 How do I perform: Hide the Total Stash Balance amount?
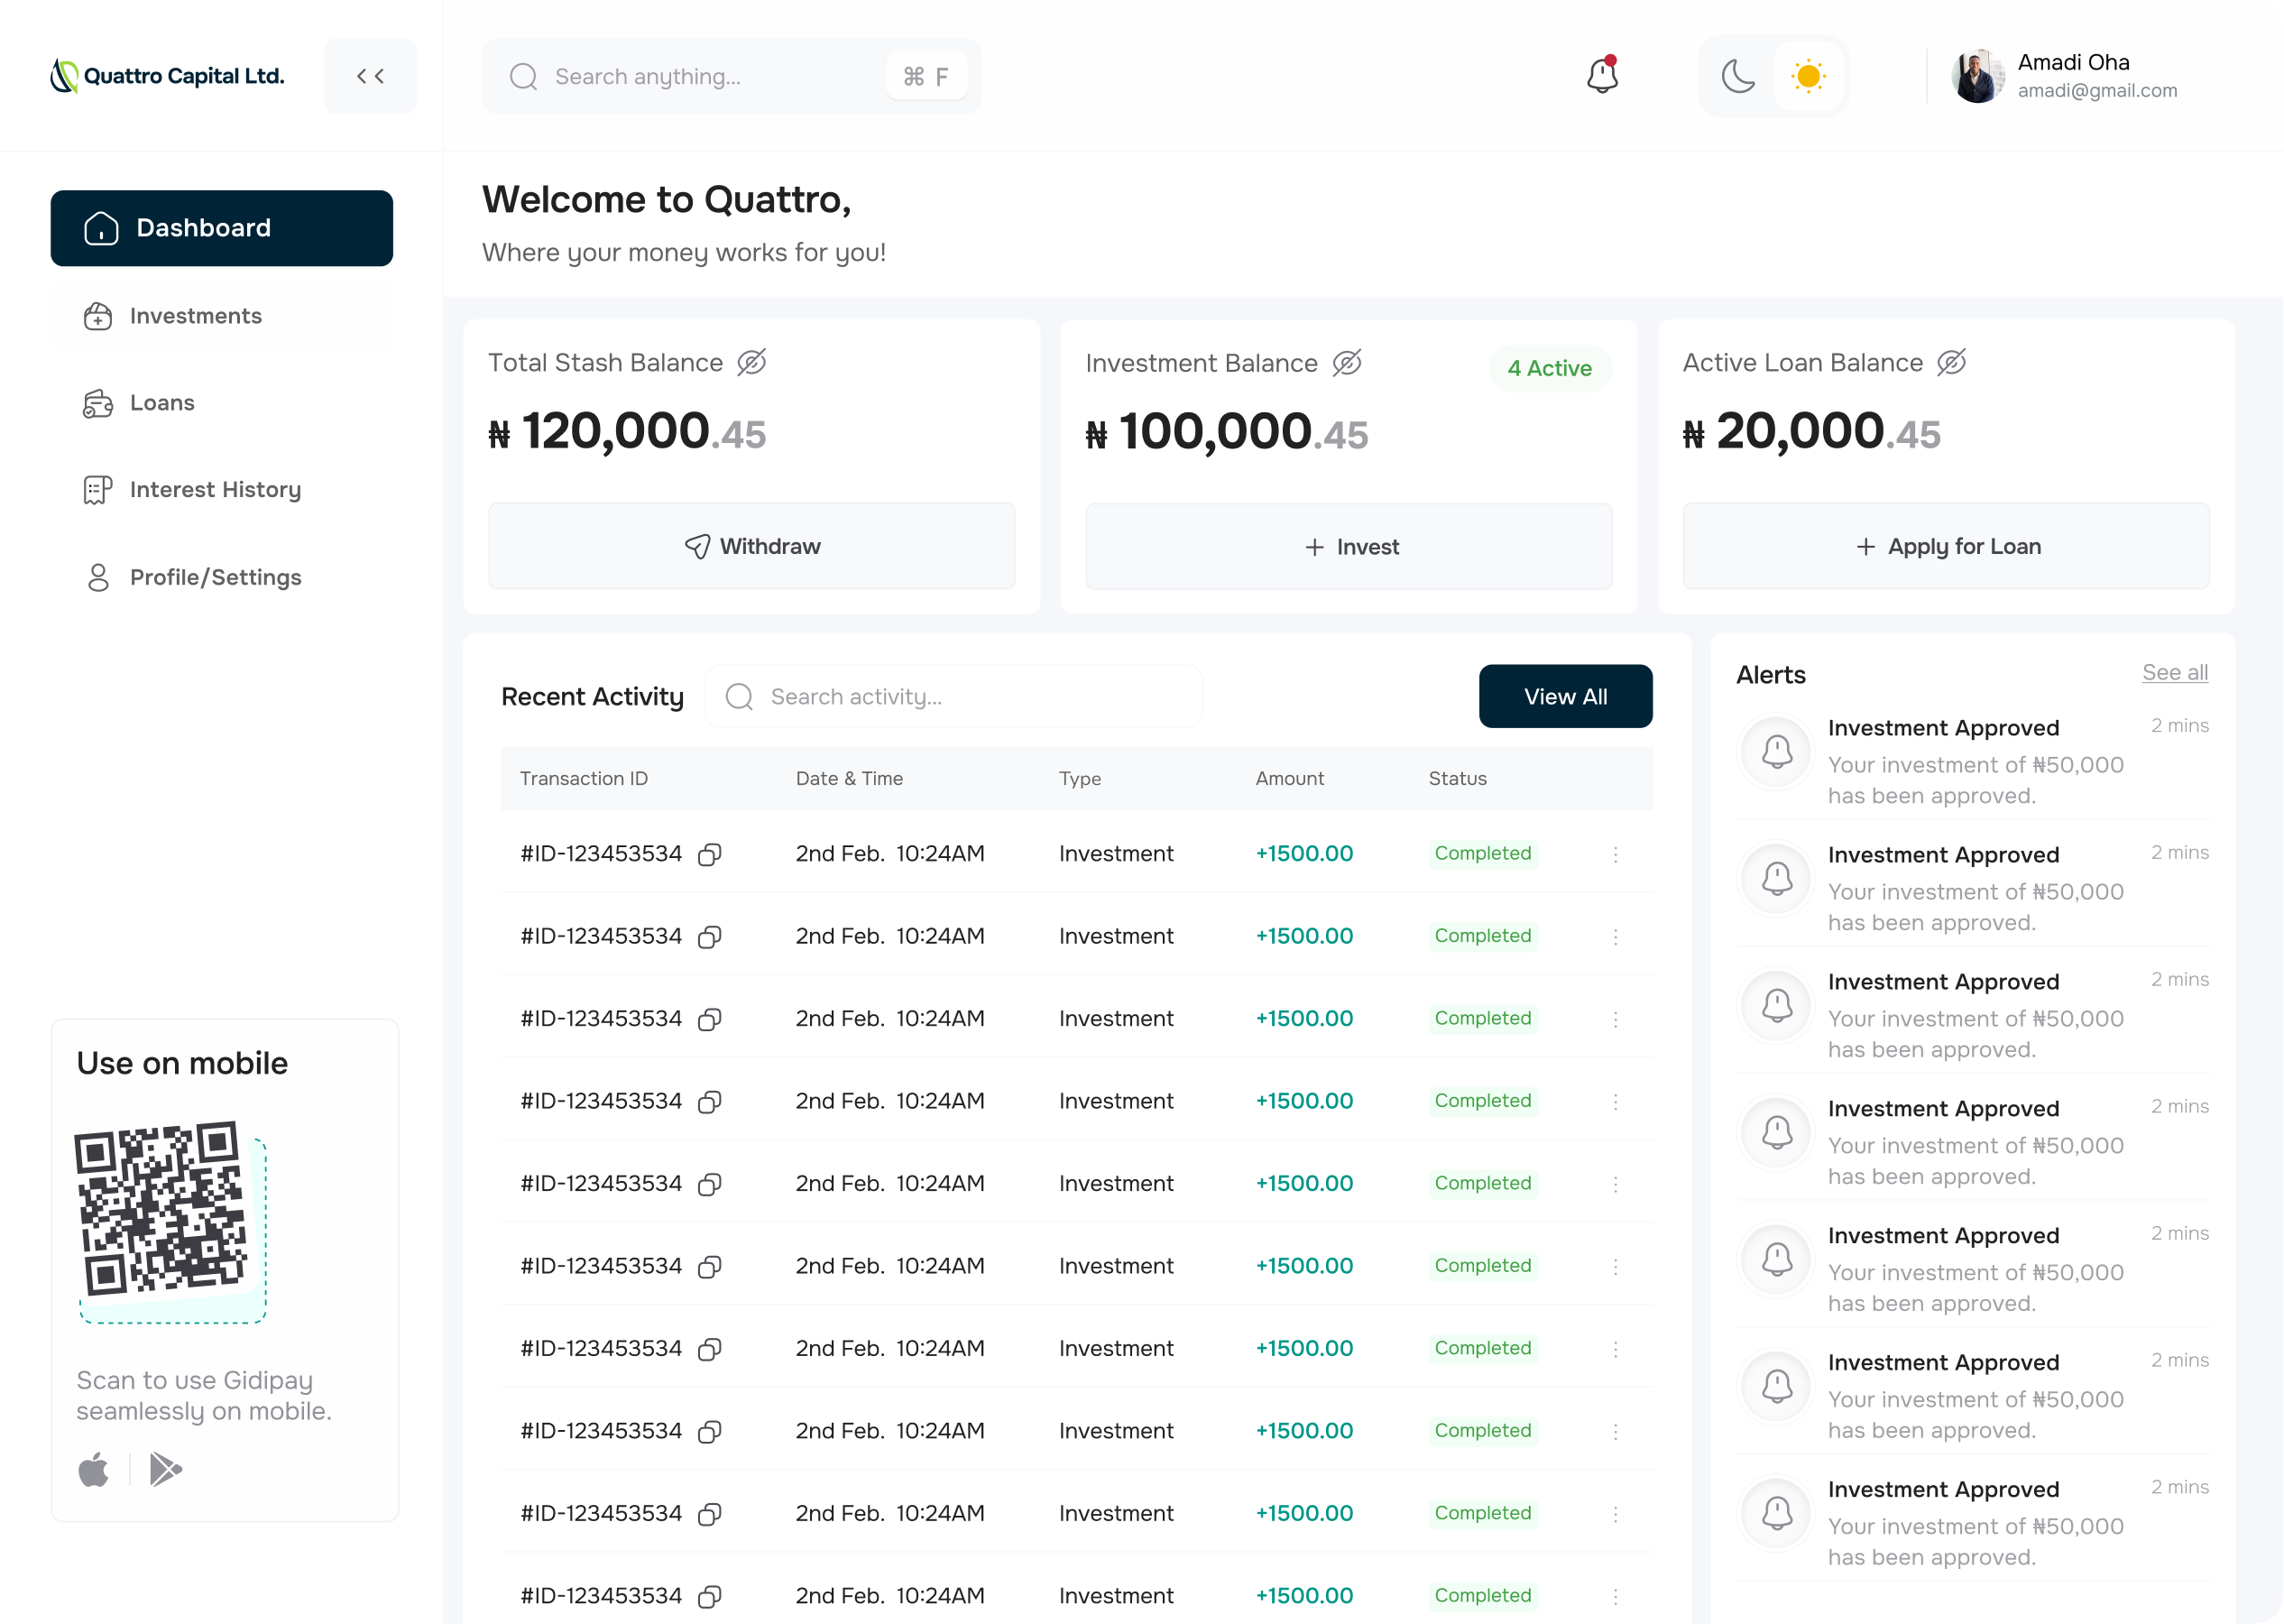[751, 362]
